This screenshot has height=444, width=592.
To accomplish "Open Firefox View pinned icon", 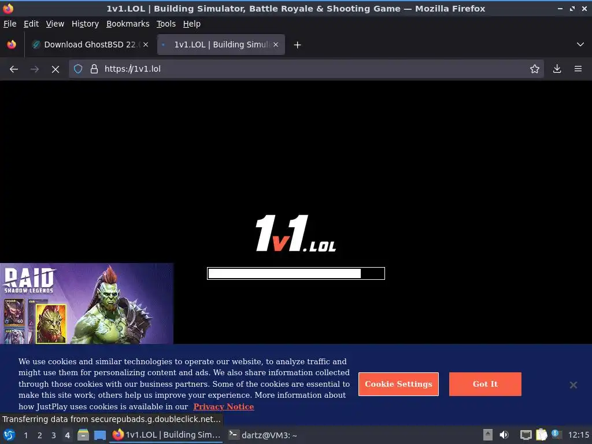I will coord(12,45).
